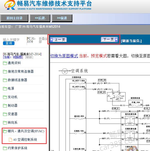
Task: Click 当前：线路图 link
Action: [13, 57]
